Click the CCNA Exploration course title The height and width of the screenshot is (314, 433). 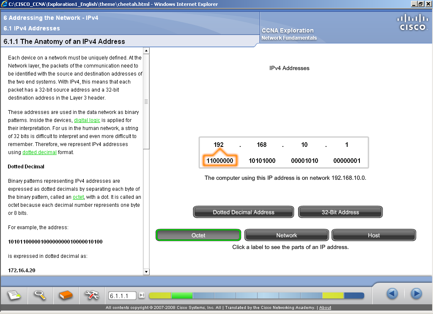coord(288,31)
